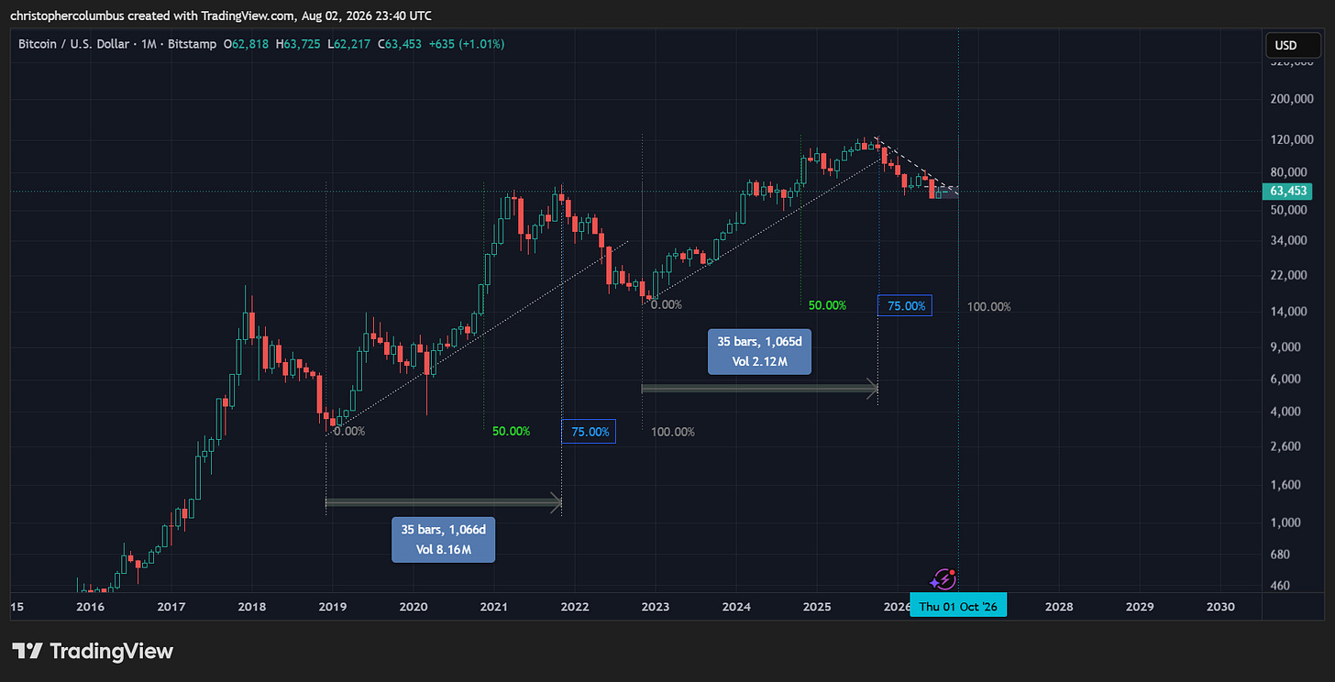Click the 2025 year label on time axis
The width and height of the screenshot is (1335, 682).
pos(817,607)
